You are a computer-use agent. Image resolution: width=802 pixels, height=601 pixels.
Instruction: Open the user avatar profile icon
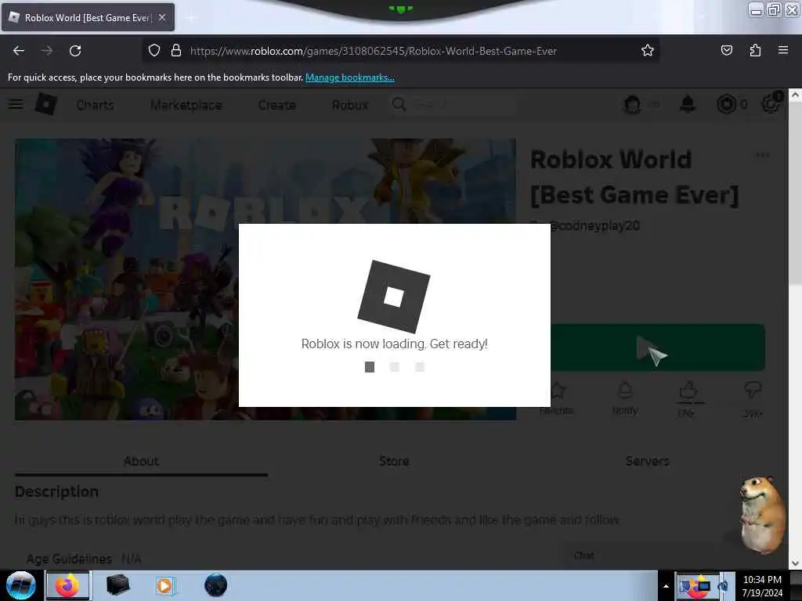coord(633,104)
